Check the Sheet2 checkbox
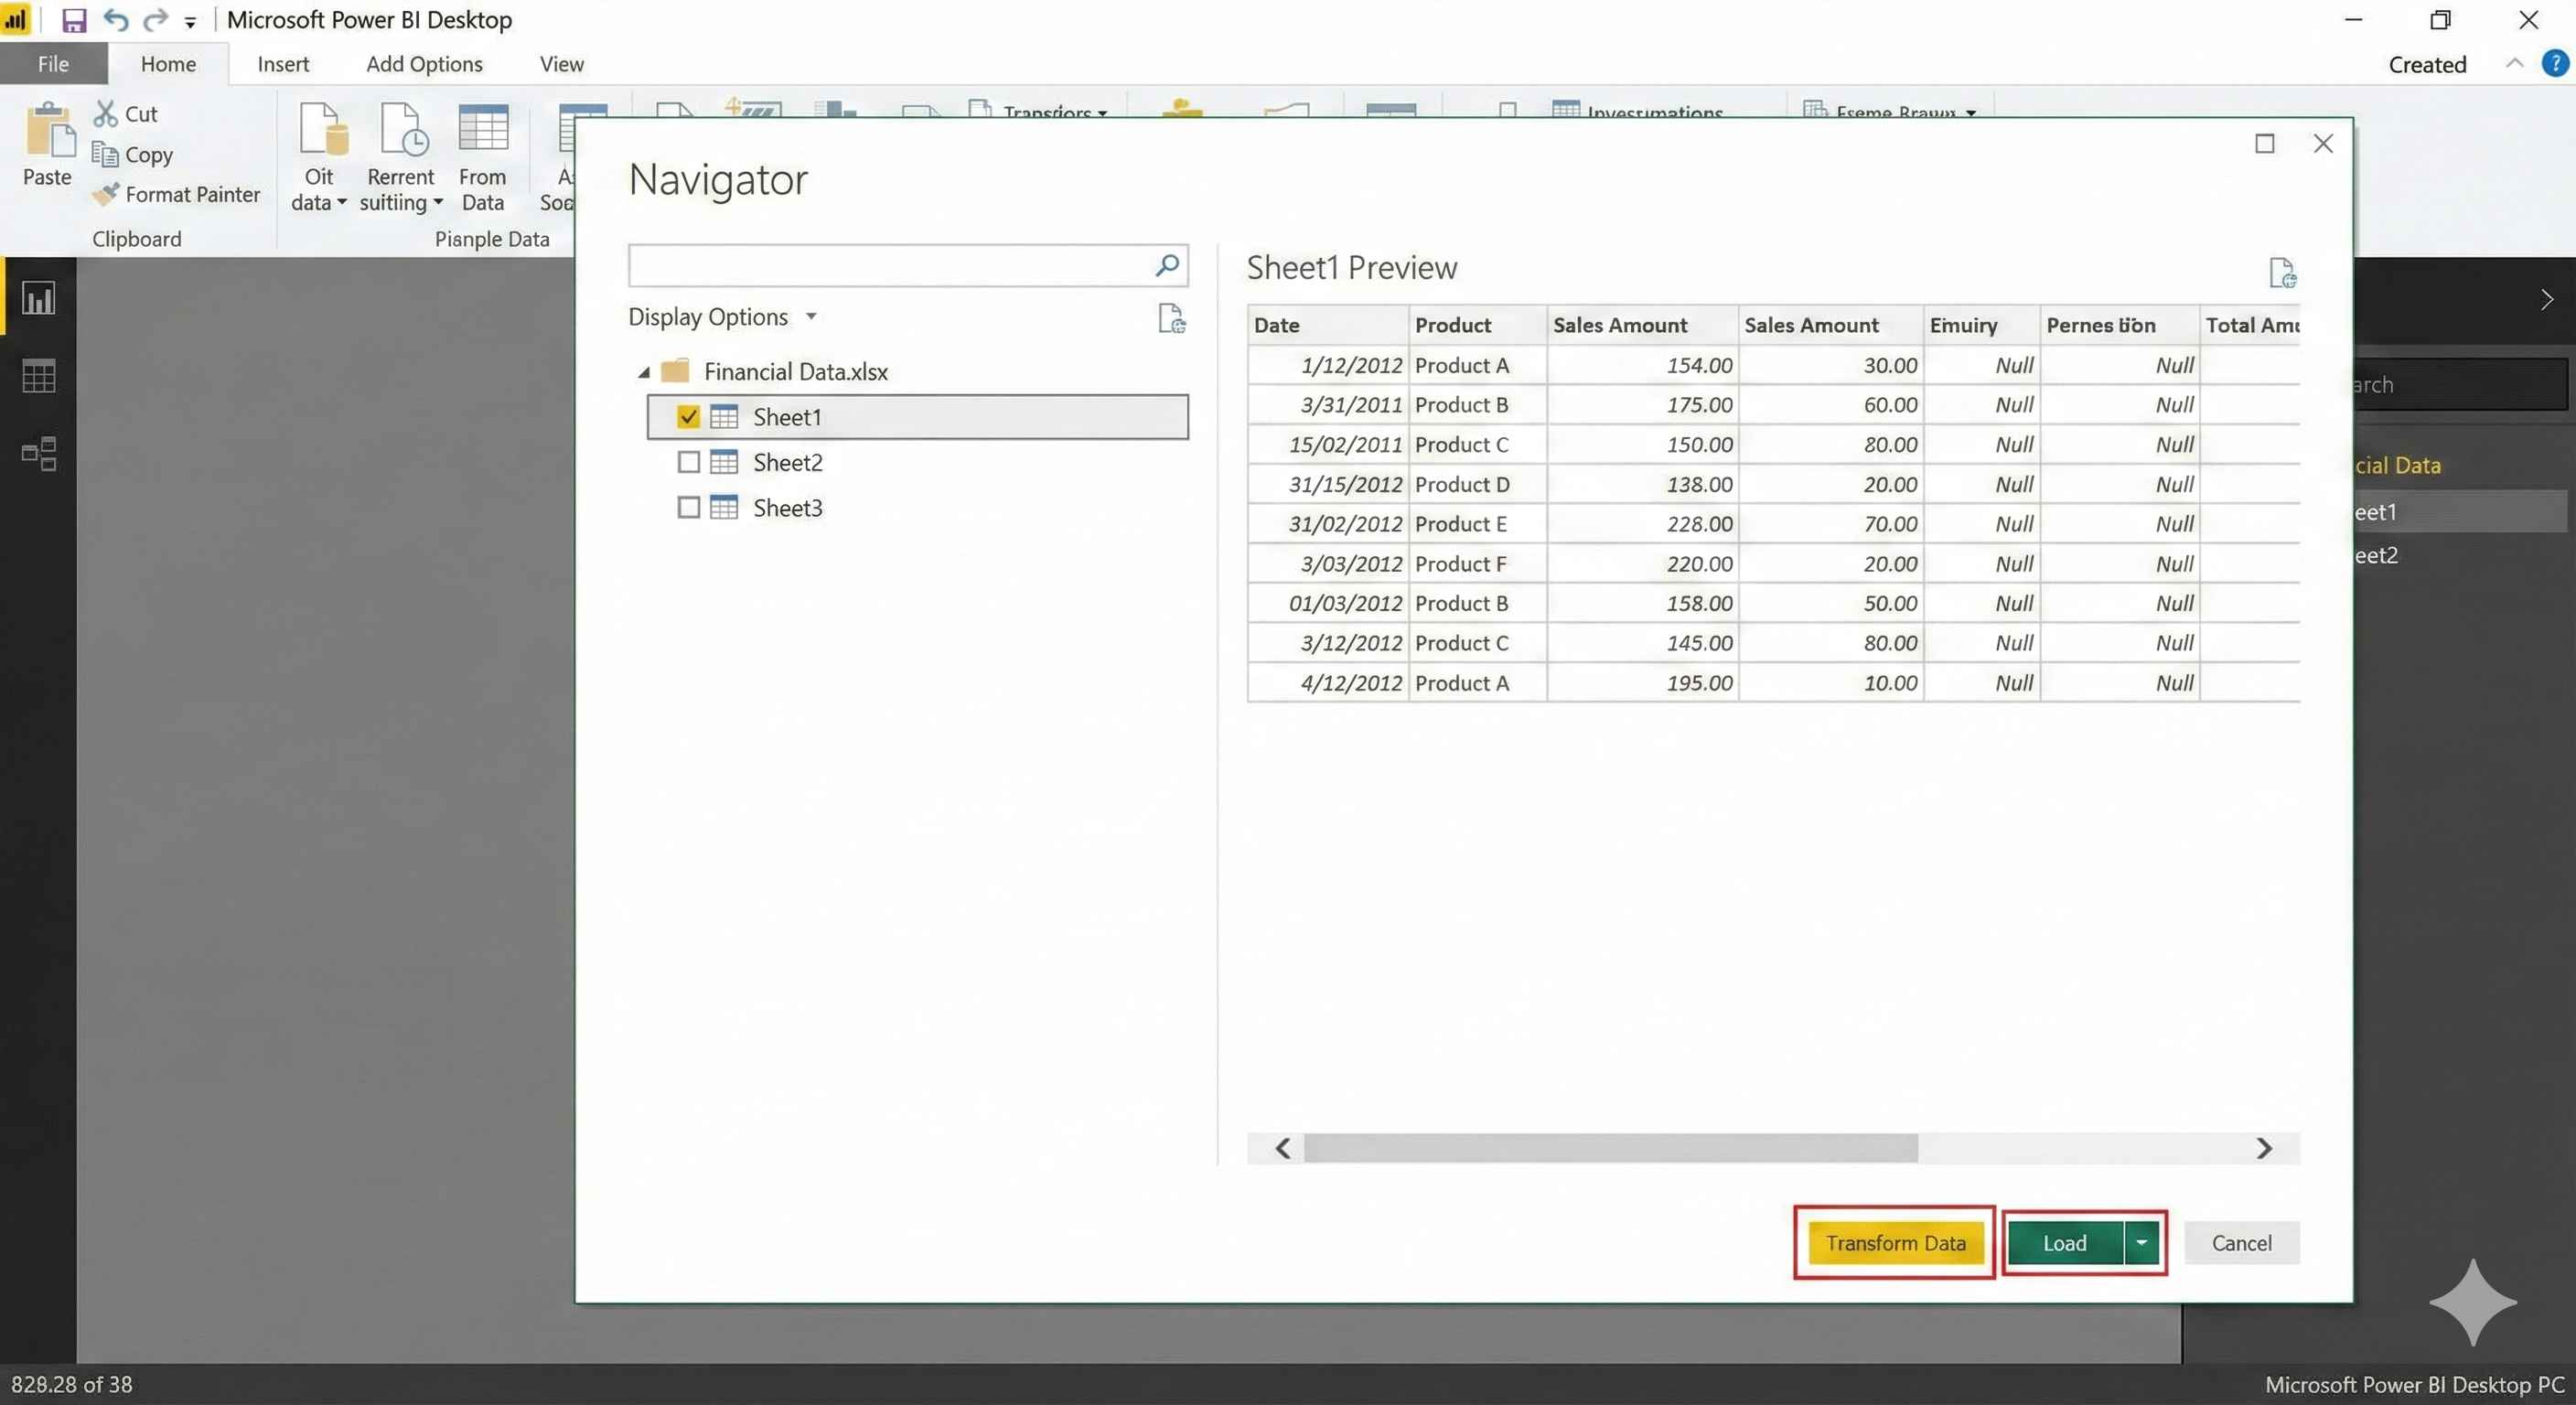Screen dimensions: 2576x1405 688,462
